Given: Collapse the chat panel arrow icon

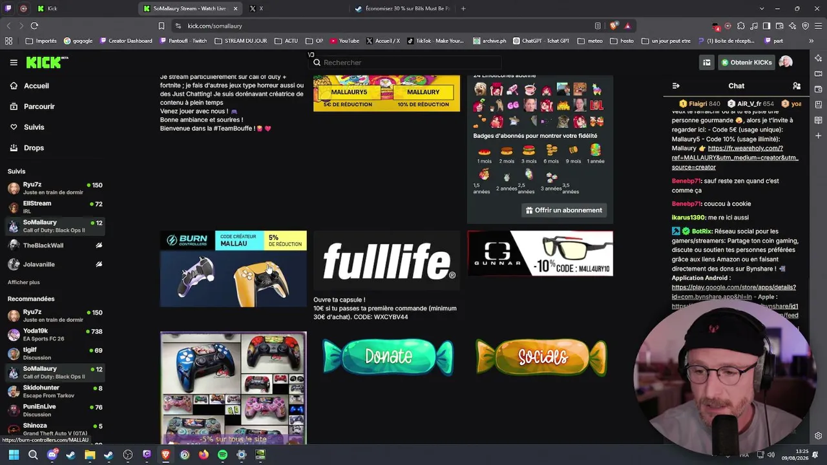Looking at the screenshot, I should [676, 86].
